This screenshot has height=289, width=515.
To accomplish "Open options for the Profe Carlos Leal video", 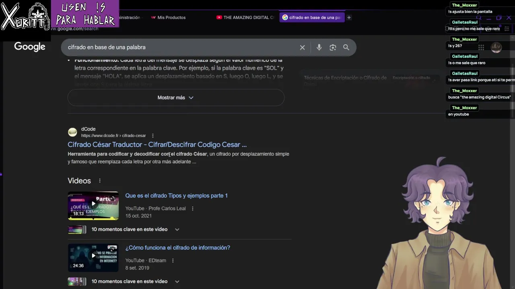I will [192, 208].
